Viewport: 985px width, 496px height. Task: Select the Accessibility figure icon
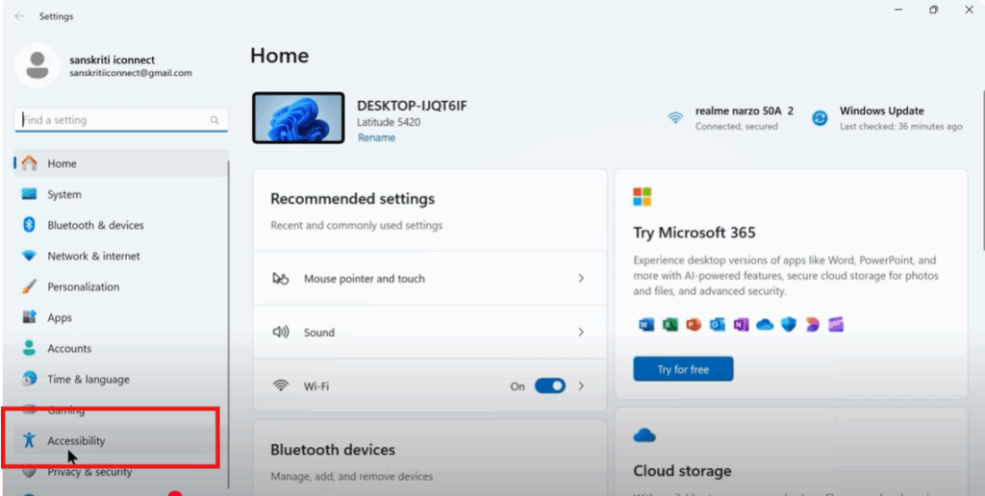[29, 440]
